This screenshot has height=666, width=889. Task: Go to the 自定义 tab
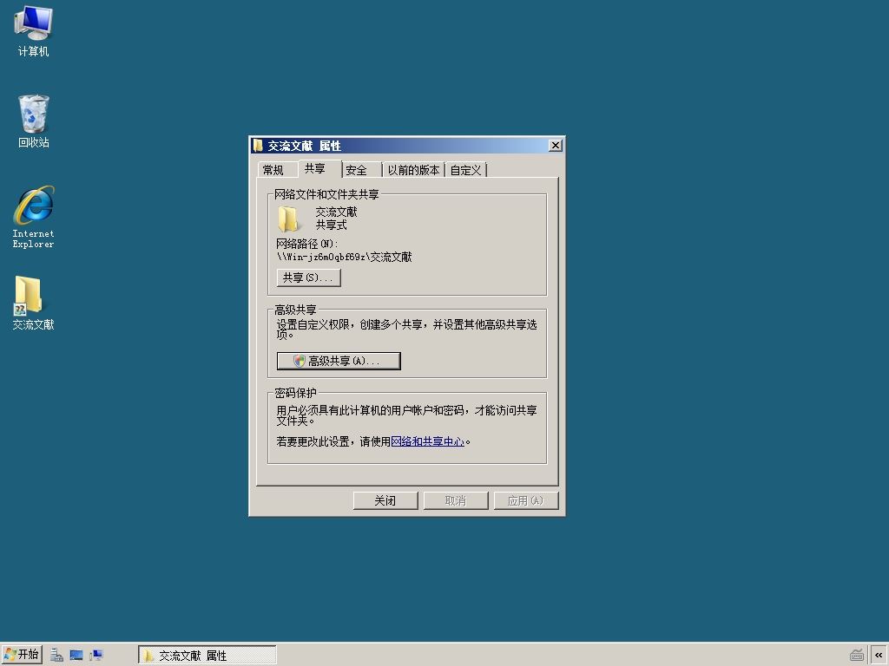point(465,170)
